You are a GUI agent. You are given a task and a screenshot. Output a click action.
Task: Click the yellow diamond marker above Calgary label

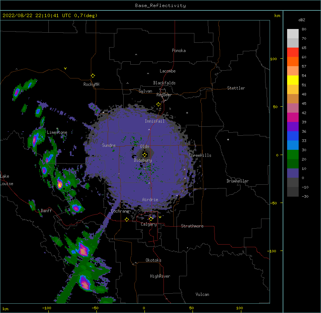(151, 219)
